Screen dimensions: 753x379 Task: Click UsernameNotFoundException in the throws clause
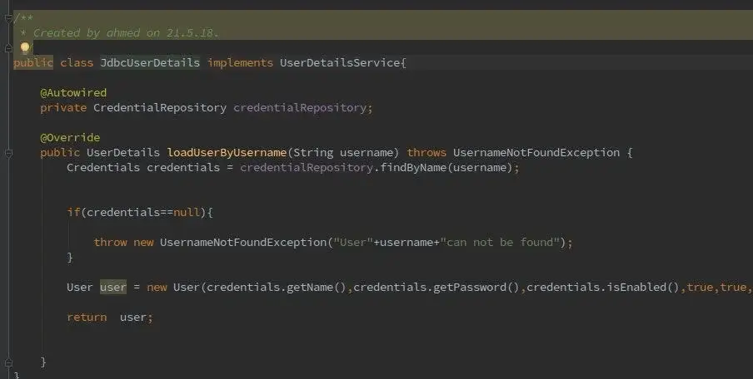536,153
